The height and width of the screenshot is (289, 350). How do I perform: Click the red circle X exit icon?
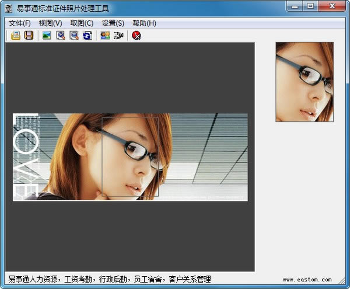pos(136,36)
